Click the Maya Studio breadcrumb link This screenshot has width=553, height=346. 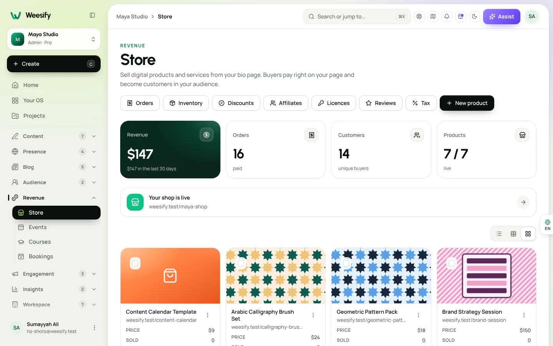tap(132, 17)
